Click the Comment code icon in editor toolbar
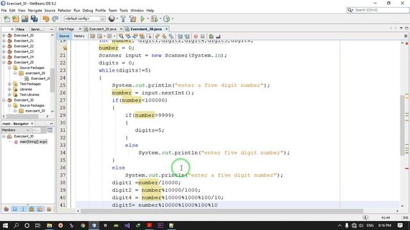410x230 pixels. tap(211, 36)
